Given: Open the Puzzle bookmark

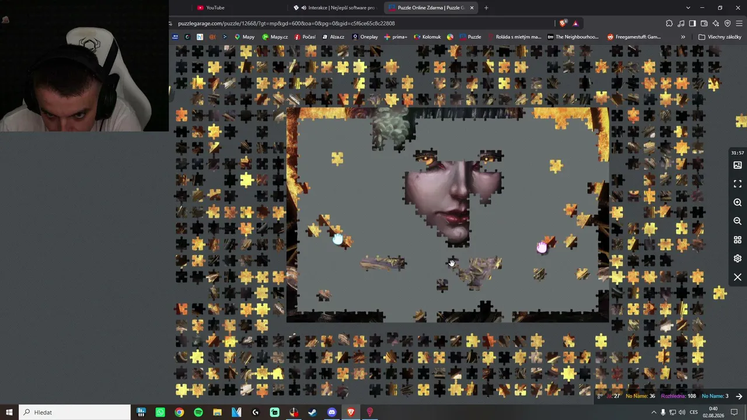Looking at the screenshot, I should 470,37.
